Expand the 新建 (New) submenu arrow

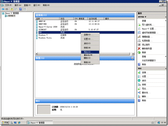tap(166, 21)
